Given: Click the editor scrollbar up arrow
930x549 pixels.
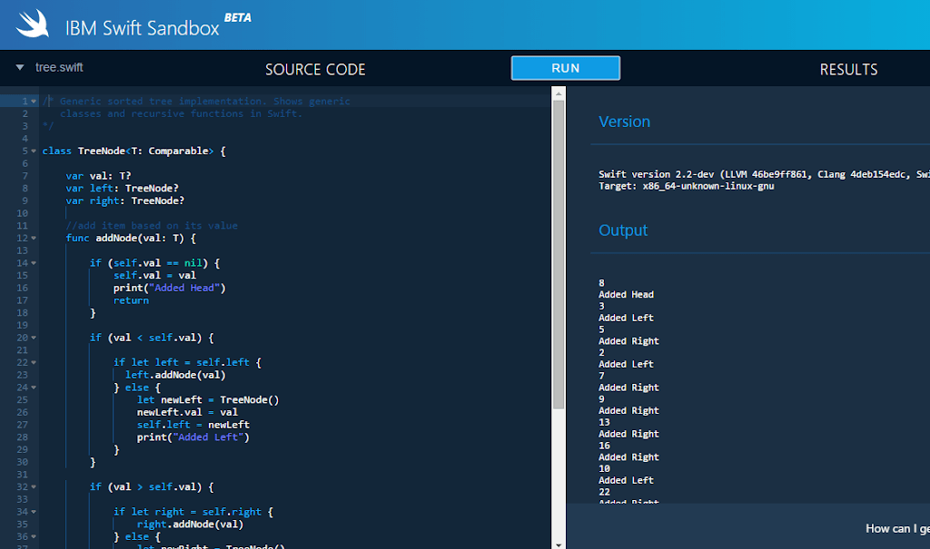Looking at the screenshot, I should (559, 93).
